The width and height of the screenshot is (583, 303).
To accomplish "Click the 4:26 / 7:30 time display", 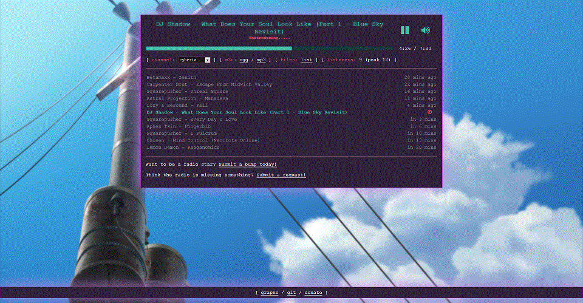I will click(x=415, y=49).
